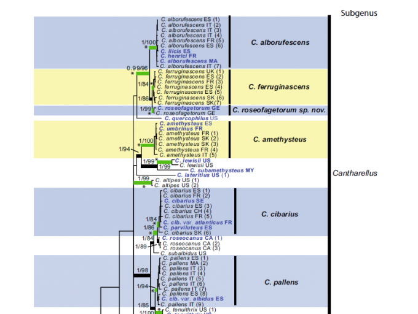
Task: Click support value '1/85' below pallens clade
Action: point(143,305)
